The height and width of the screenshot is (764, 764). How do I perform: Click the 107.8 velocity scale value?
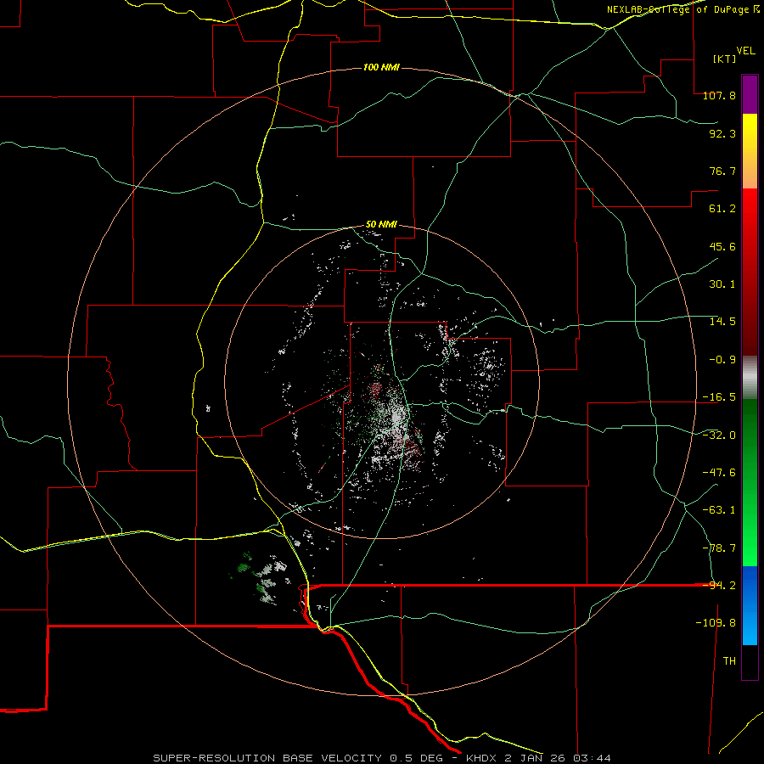(719, 95)
